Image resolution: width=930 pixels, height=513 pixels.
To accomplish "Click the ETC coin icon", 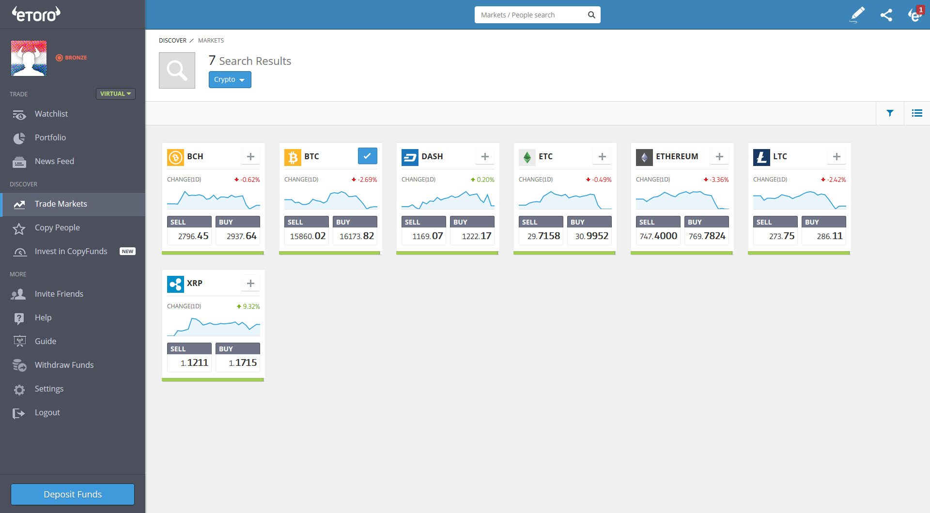I will coord(527,157).
